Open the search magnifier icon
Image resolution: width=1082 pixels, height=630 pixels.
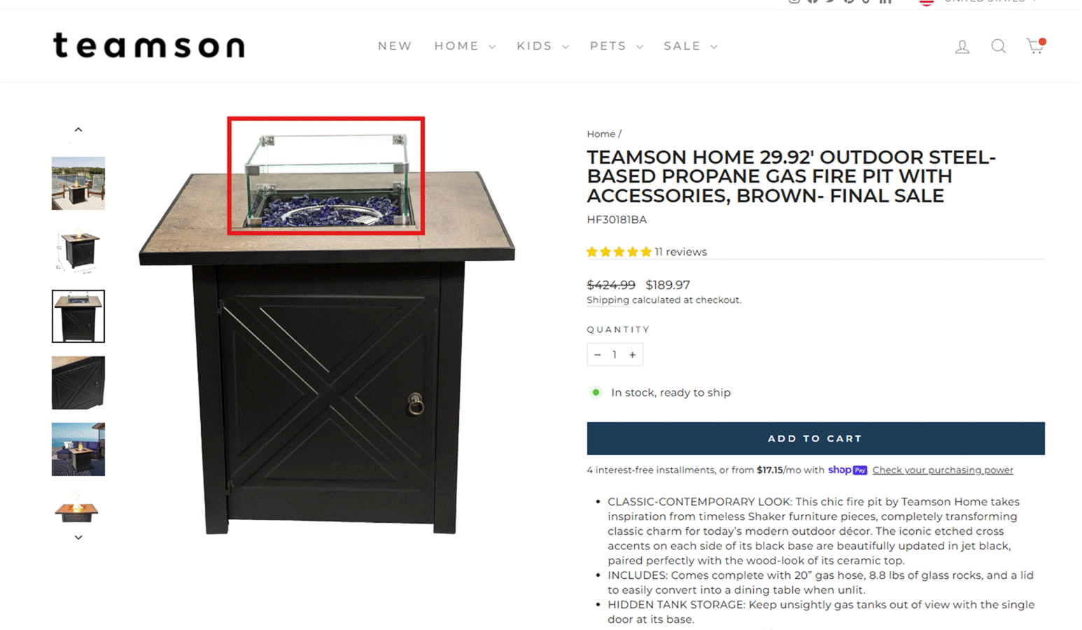[999, 46]
